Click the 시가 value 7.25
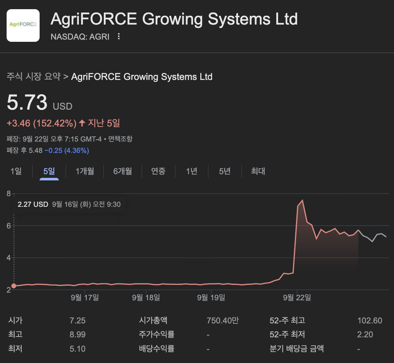The width and height of the screenshot is (394, 363). coord(77,320)
